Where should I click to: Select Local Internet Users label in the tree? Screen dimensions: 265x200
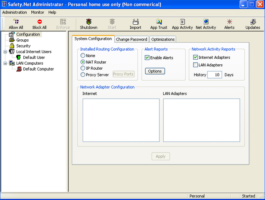tap(34, 51)
